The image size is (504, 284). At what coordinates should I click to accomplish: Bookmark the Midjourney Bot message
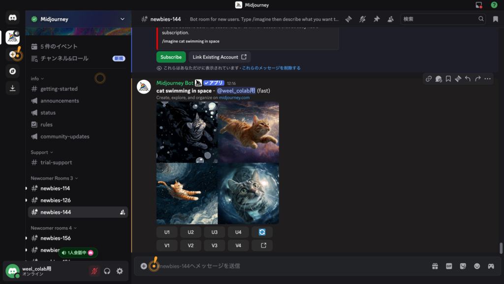pos(448,79)
